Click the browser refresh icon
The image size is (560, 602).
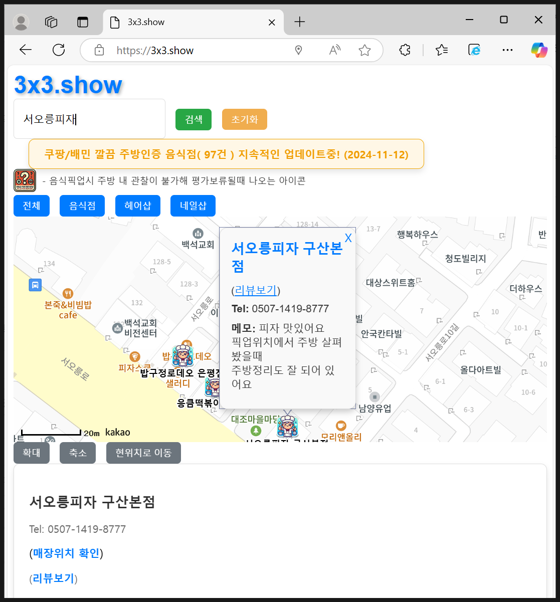[59, 50]
